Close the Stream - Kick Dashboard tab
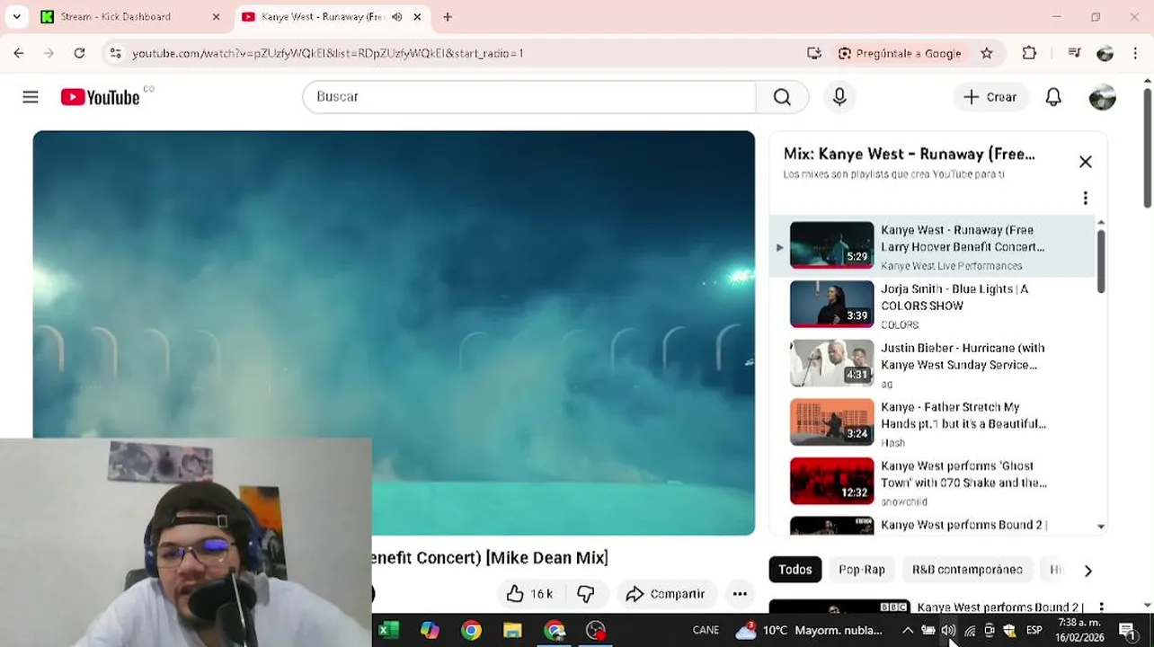The height and width of the screenshot is (647, 1154). click(x=216, y=16)
